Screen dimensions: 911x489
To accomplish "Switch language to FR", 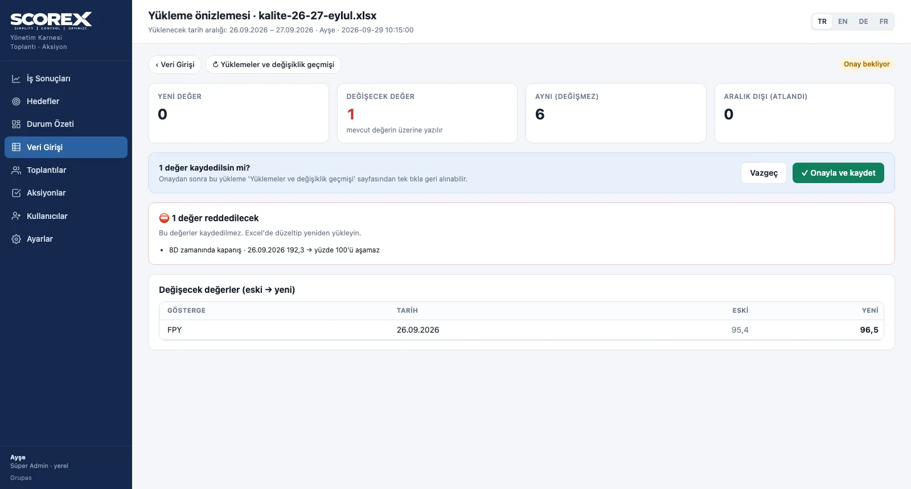I will (x=884, y=22).
